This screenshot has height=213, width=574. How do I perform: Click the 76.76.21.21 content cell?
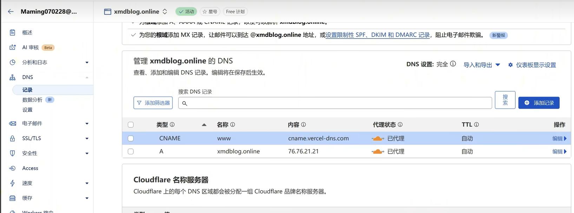(303, 152)
